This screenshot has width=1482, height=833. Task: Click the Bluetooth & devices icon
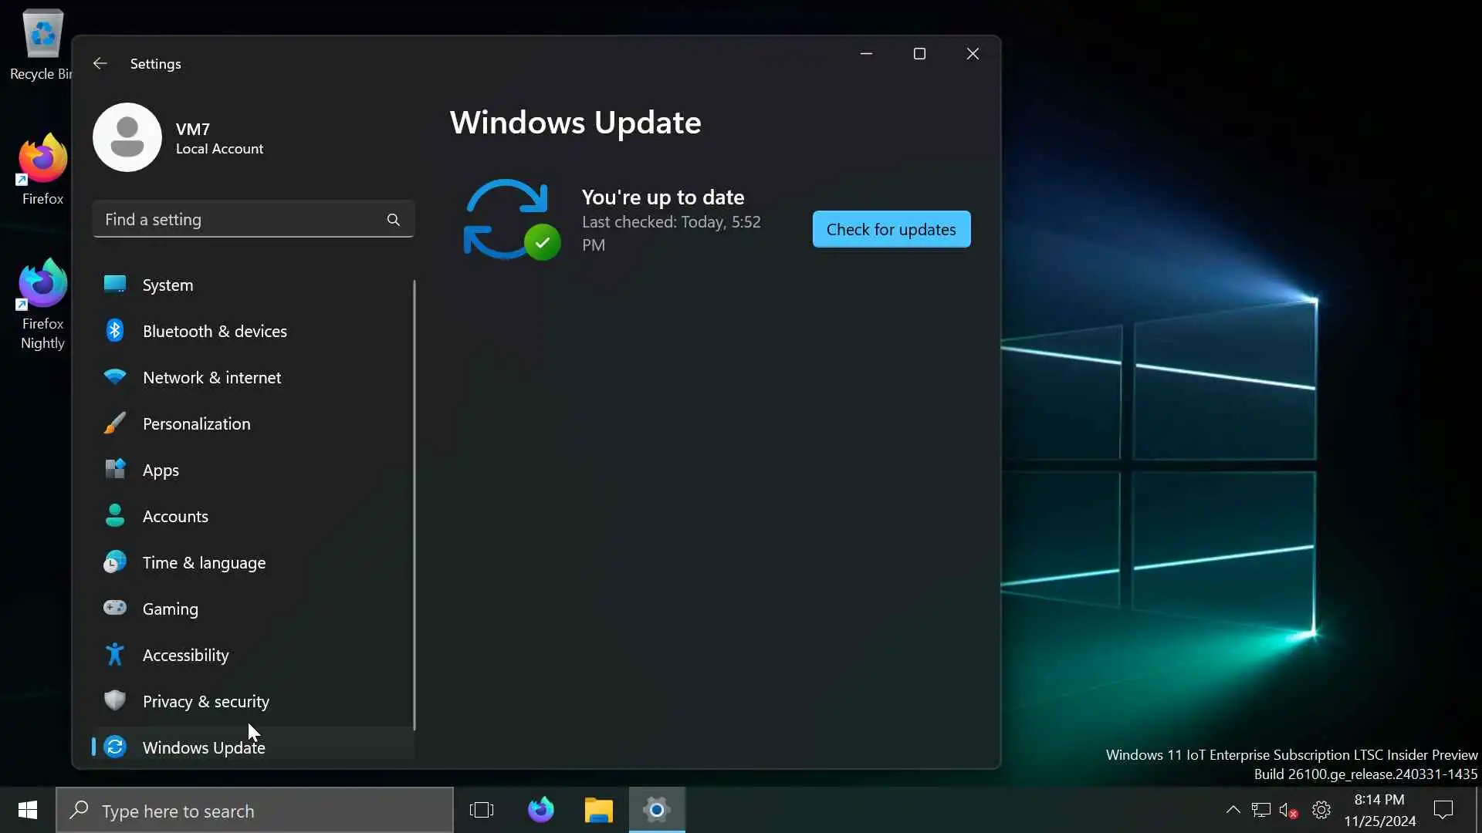tap(115, 331)
